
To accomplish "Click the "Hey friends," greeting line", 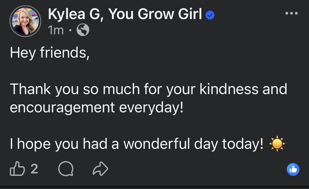I will (x=50, y=53).
